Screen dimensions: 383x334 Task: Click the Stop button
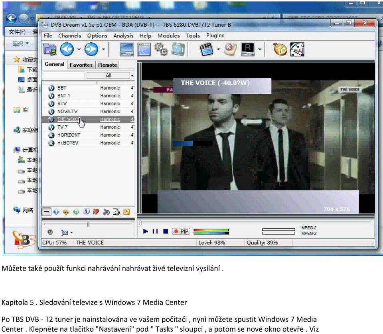166,231
